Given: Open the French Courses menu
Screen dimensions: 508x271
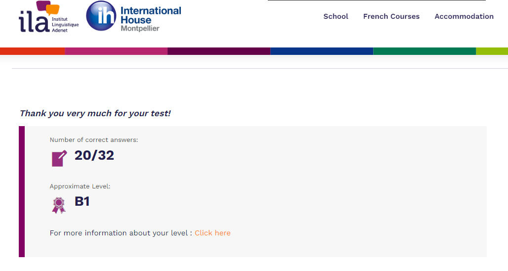Looking at the screenshot, I should 391,16.
